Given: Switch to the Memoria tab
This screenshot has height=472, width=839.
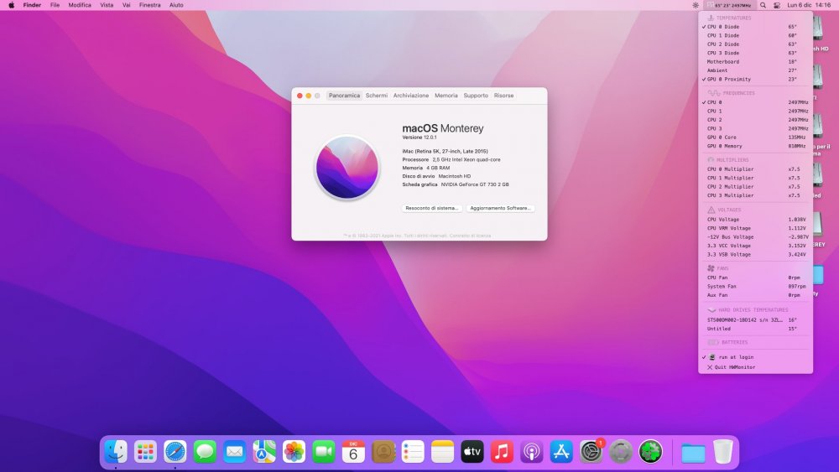Looking at the screenshot, I should click(446, 95).
